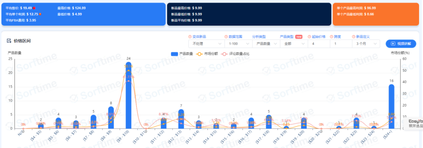This screenshot has height=148, width=423.
Task: Click the red help icon beside 平均售价
Action: click(34, 8)
